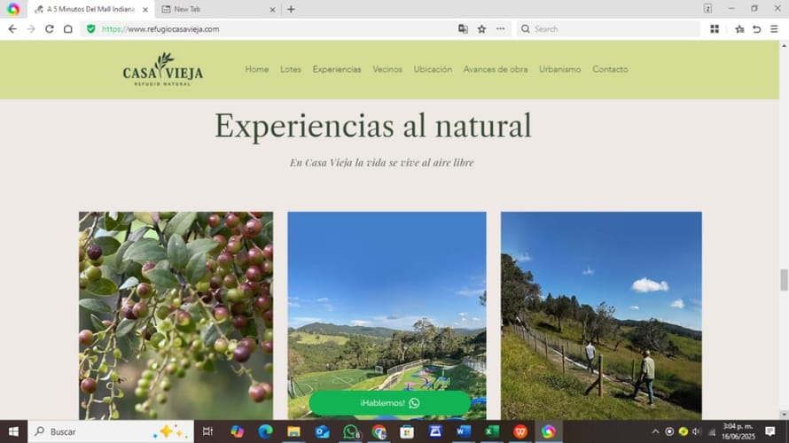Open Google Chrome from taskbar
Screen dimensions: 789x443
379,431
